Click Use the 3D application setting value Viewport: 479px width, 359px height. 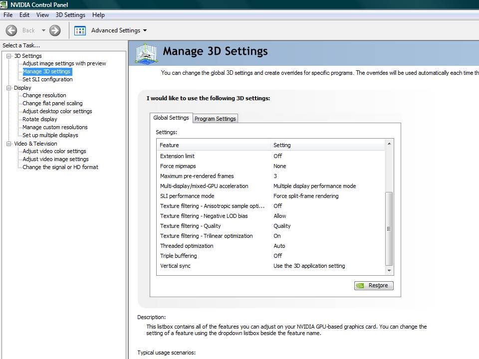coord(309,266)
